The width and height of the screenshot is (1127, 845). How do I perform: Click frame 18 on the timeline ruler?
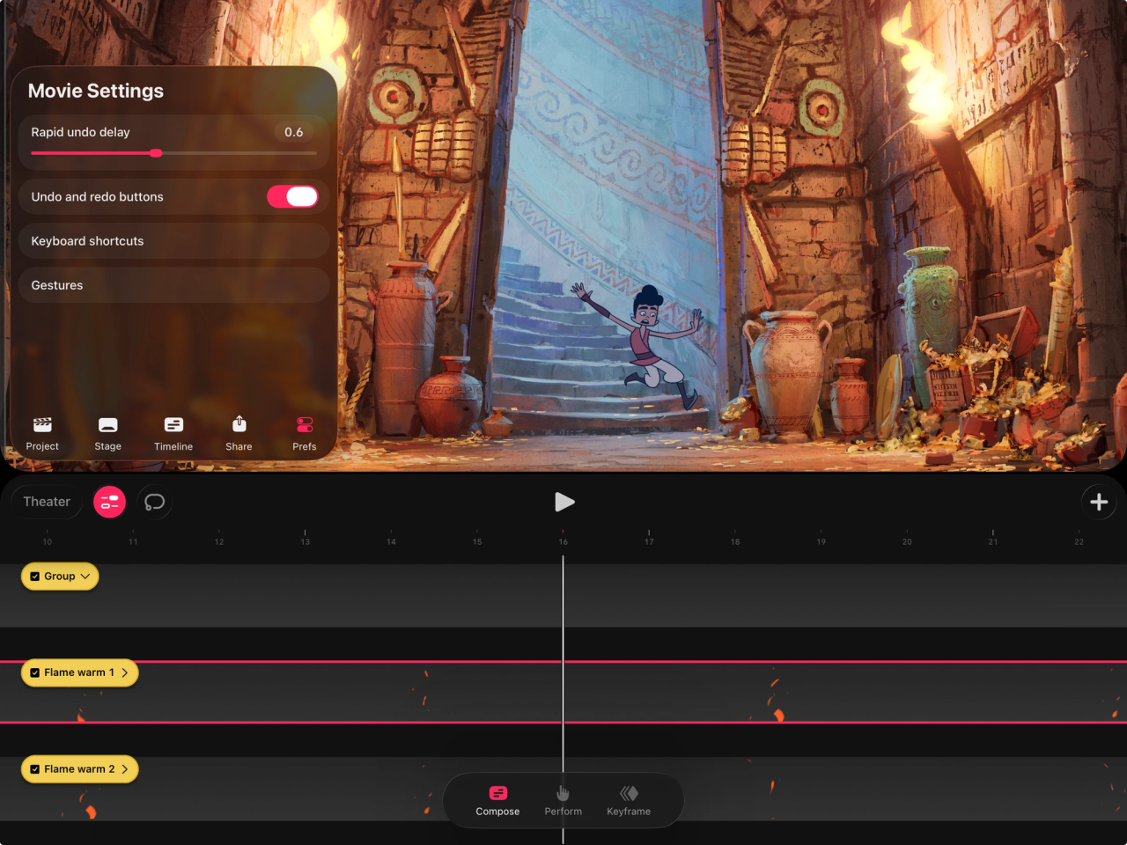pyautogui.click(x=735, y=537)
